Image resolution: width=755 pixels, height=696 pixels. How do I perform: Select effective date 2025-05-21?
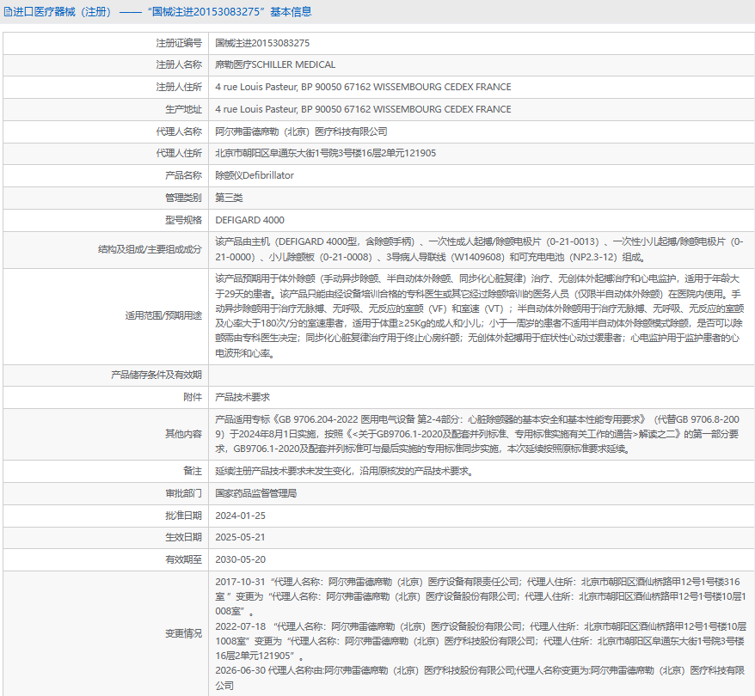point(240,537)
